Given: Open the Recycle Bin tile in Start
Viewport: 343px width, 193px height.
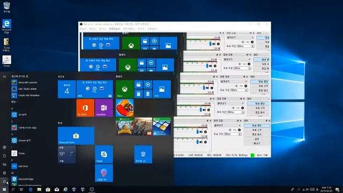Looking at the screenshot, I should [143, 154].
